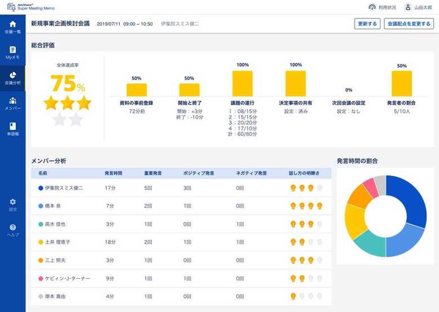The width and height of the screenshot is (439, 312).
Task: Click the ポジティブ発言 column header
Action: 199,173
